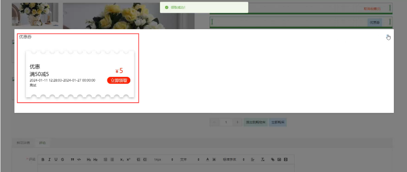
Task: Increase quantity with the plus button
Action: tap(237, 122)
